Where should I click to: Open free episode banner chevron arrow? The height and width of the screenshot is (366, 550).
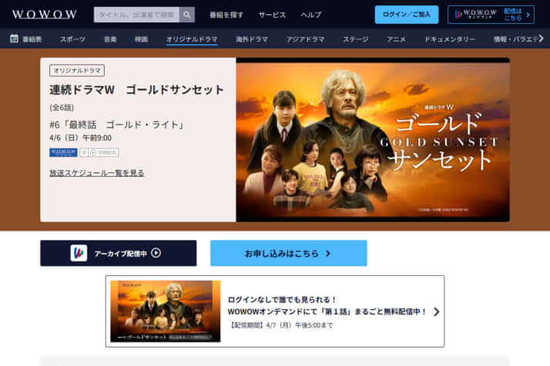436,311
